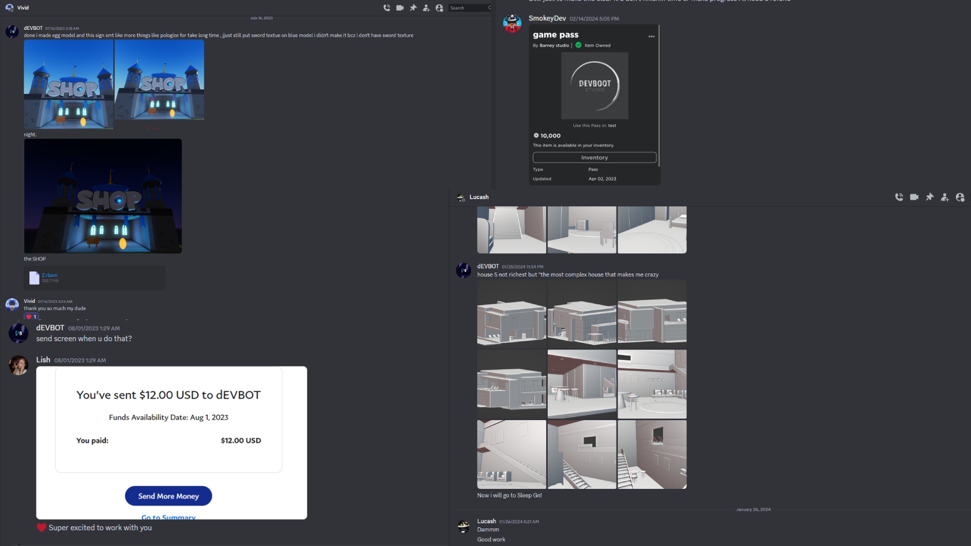971x546 pixels.
Task: Click the 'Apr 02, 2023' updated value
Action: 602,179
